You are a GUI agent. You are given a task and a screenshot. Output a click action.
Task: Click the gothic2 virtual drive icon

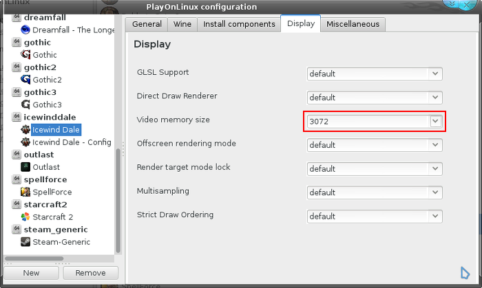tap(17, 67)
